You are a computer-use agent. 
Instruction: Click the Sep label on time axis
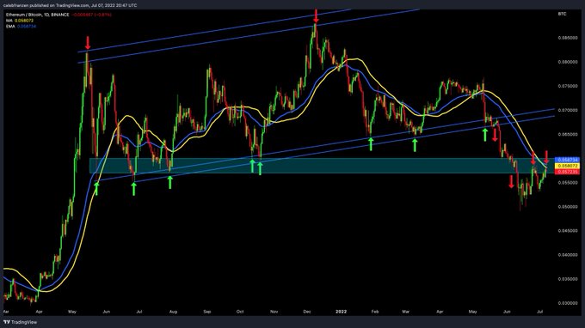point(207,312)
